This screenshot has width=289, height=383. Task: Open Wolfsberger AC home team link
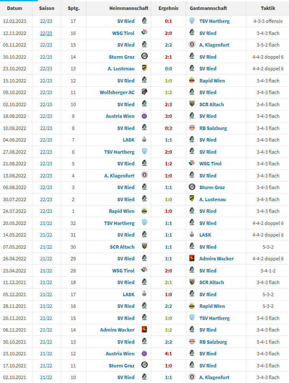(x=117, y=92)
